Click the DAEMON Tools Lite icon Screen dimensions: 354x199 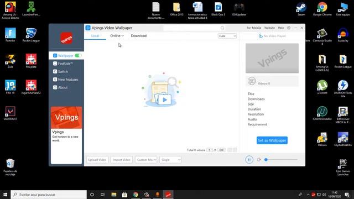click(343, 88)
